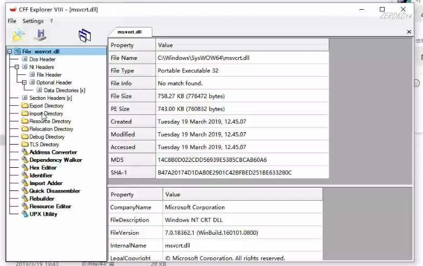Click the Property header in version info table
Screen dimensions: 423x266
pyautogui.click(x=136, y=194)
